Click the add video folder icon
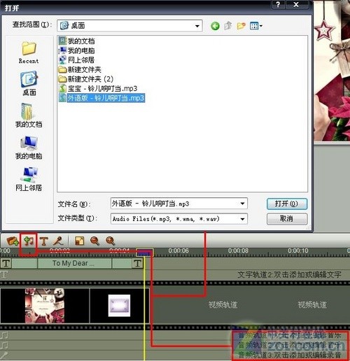Image resolution: width=350 pixels, height=361 pixels. [x=13, y=241]
